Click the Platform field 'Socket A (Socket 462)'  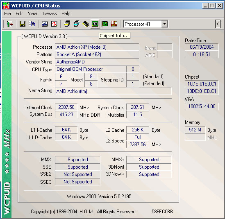coord(97,54)
